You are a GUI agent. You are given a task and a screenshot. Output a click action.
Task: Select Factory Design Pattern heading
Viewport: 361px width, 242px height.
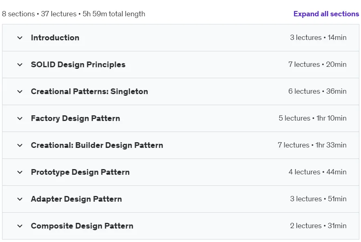click(75, 118)
